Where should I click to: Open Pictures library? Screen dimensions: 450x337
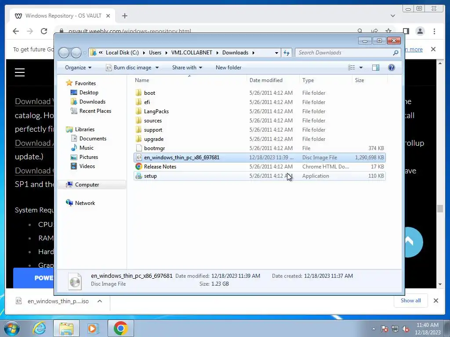(x=88, y=157)
